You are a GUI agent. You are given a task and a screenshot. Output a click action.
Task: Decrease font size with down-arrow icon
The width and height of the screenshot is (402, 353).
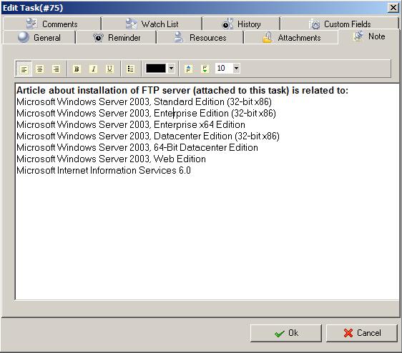tap(205, 69)
